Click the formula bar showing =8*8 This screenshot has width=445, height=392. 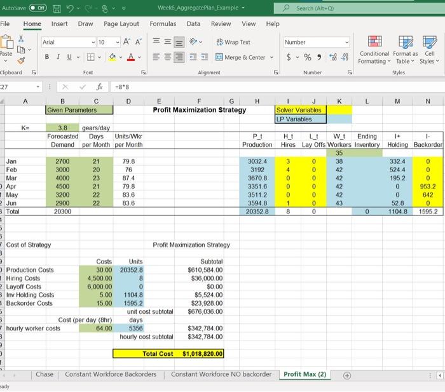tap(277, 87)
